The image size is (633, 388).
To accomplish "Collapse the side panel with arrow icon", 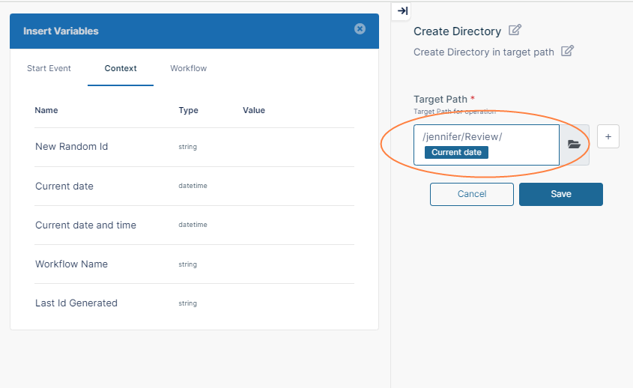I will [x=402, y=10].
